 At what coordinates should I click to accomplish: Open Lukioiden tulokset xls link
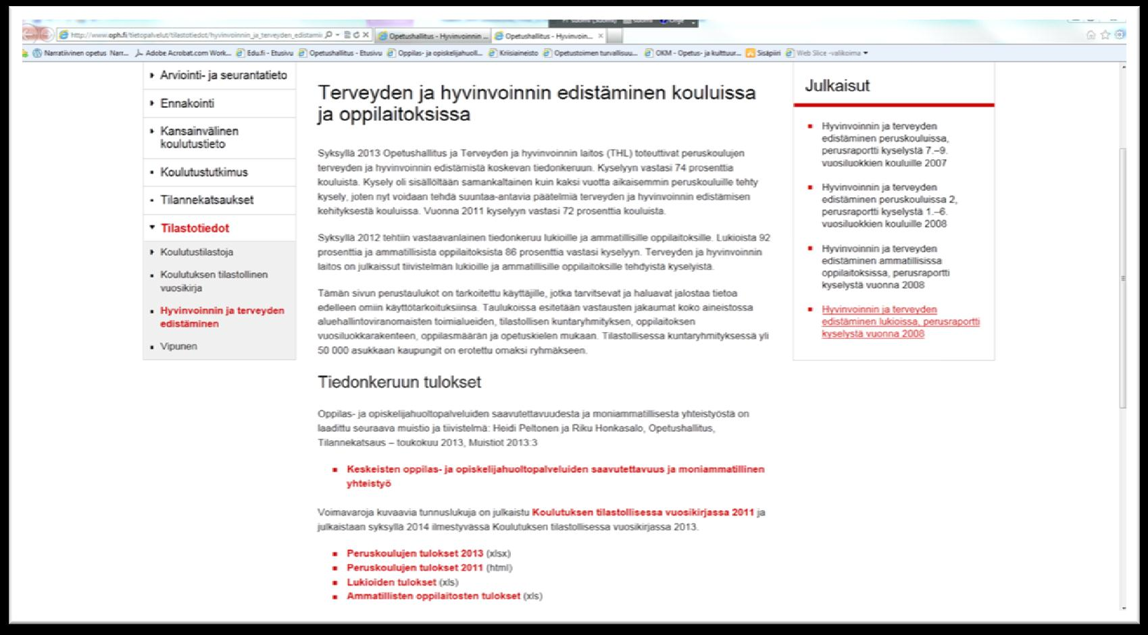coord(392,582)
